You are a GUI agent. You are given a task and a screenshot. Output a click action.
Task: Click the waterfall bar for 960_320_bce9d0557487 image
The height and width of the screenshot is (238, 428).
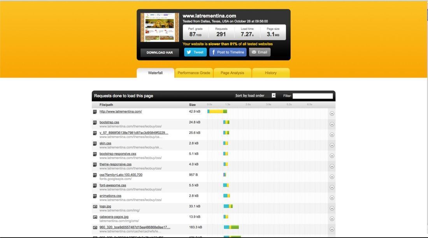point(231,227)
